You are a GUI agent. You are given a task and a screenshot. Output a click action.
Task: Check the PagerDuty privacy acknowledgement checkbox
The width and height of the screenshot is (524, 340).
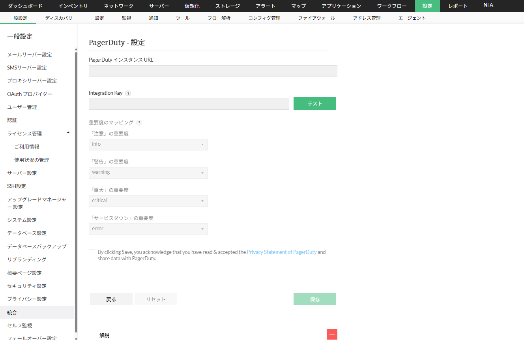coord(92,252)
